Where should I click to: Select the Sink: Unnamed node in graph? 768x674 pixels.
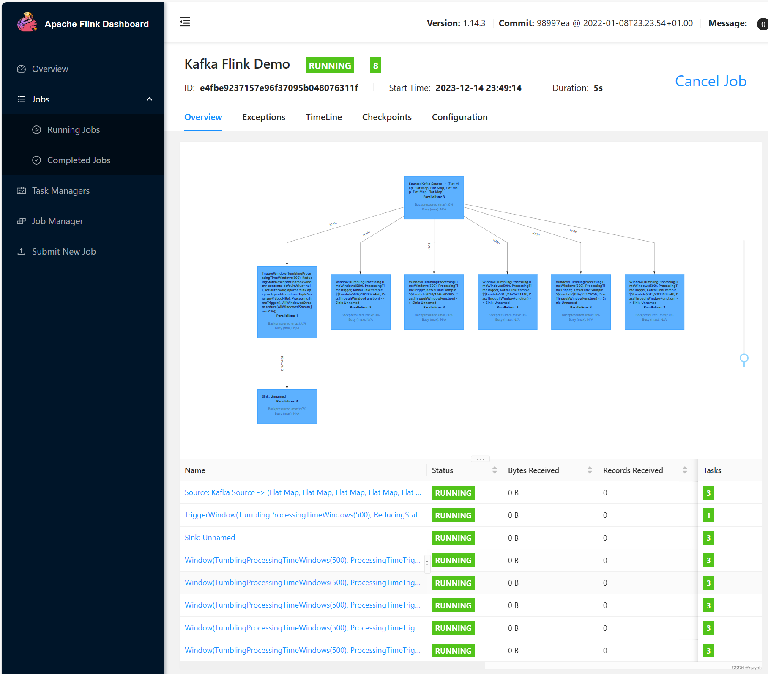(287, 406)
